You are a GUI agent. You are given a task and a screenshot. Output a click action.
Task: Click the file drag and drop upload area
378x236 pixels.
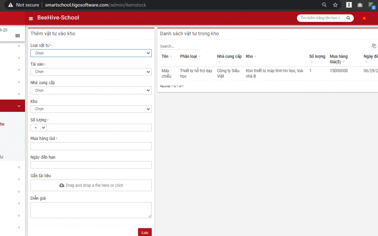tap(91, 185)
